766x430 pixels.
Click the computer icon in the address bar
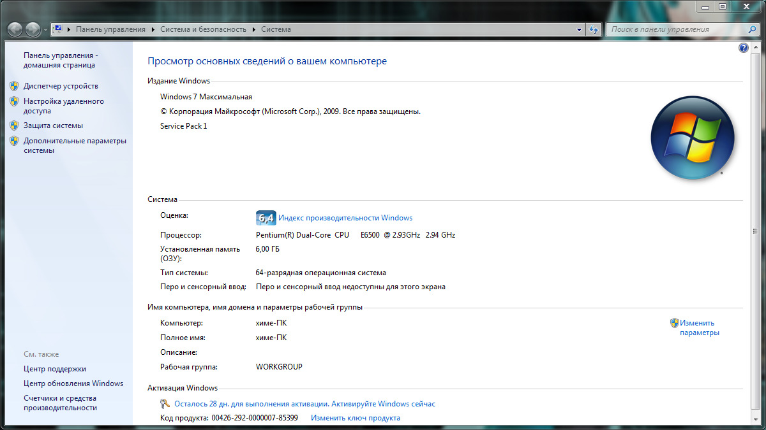[57, 29]
